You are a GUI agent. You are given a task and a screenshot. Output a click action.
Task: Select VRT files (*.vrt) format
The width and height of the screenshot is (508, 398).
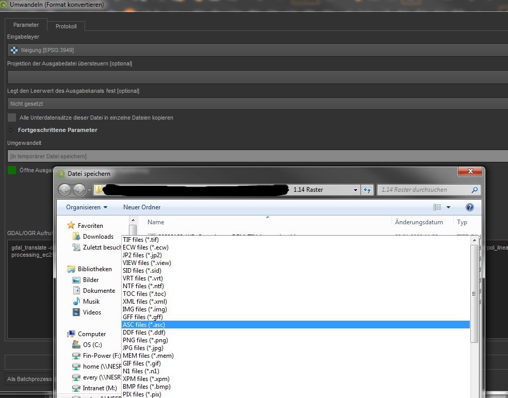coord(296,278)
